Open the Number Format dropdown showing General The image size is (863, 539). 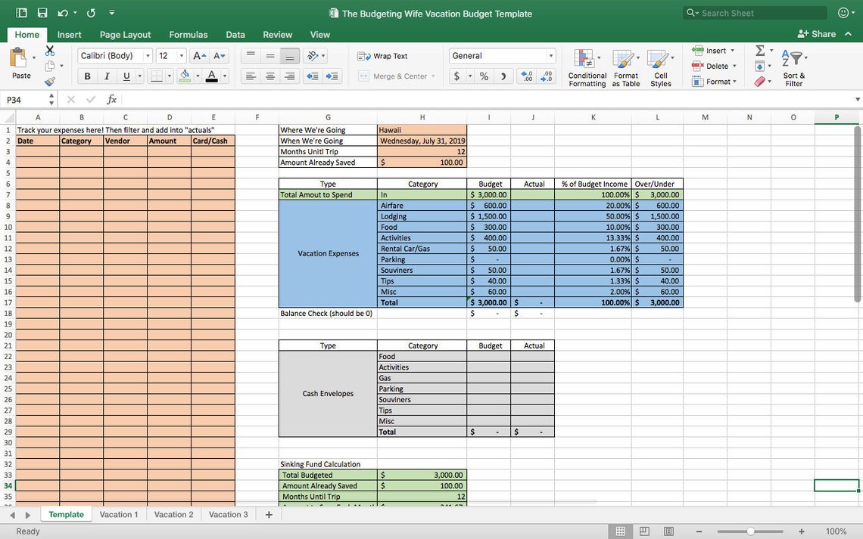[x=502, y=55]
